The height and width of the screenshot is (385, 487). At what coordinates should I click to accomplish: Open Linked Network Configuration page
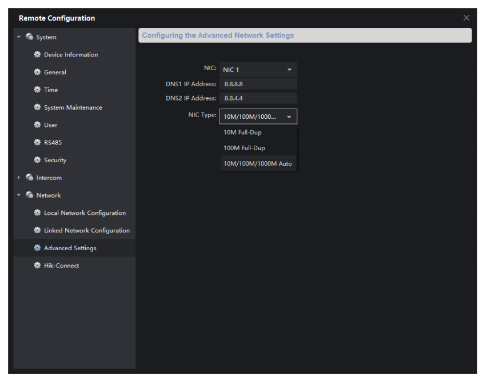(86, 231)
